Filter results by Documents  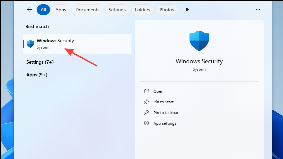pos(87,10)
